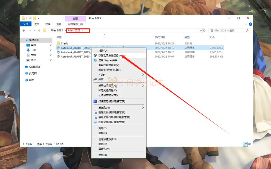Click the pin icon next to 桌面

point(50,45)
